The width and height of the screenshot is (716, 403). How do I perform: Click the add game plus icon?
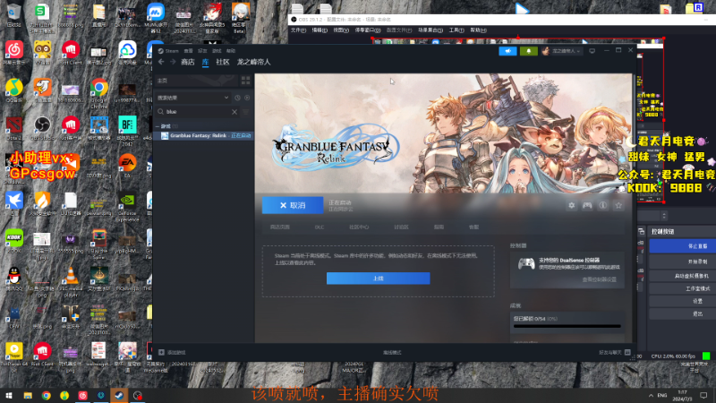click(161, 352)
